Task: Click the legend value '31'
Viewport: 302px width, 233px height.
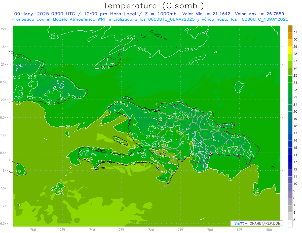Action: 295,32
